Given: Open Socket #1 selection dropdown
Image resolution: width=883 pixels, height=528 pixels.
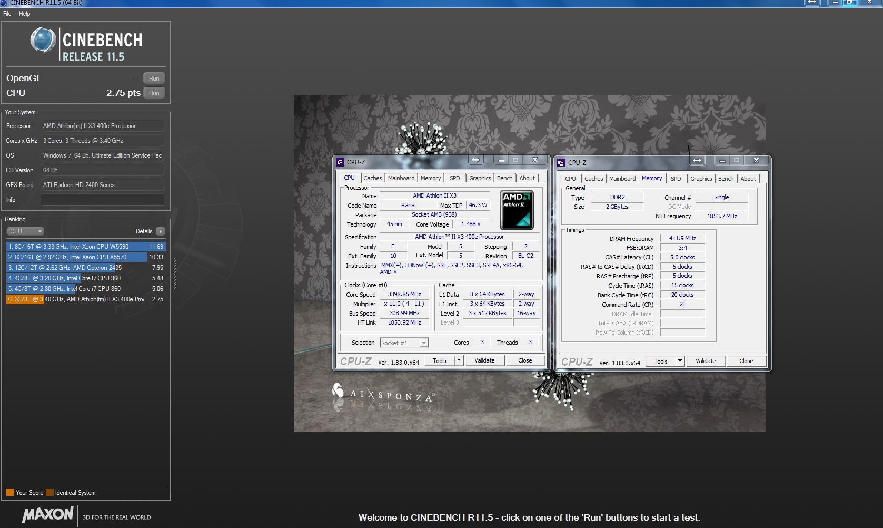Looking at the screenshot, I should tap(404, 343).
